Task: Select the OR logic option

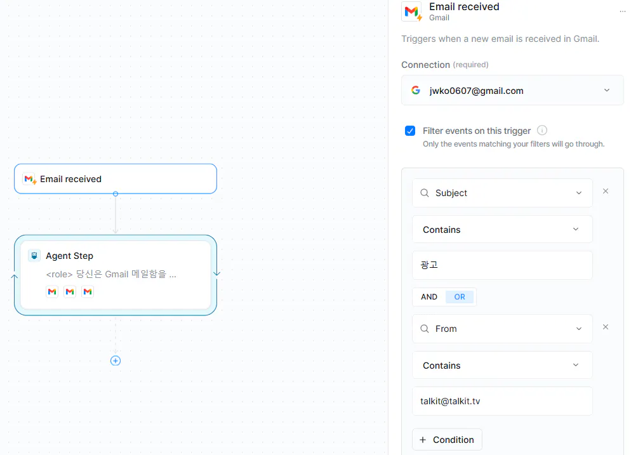Action: (x=459, y=296)
